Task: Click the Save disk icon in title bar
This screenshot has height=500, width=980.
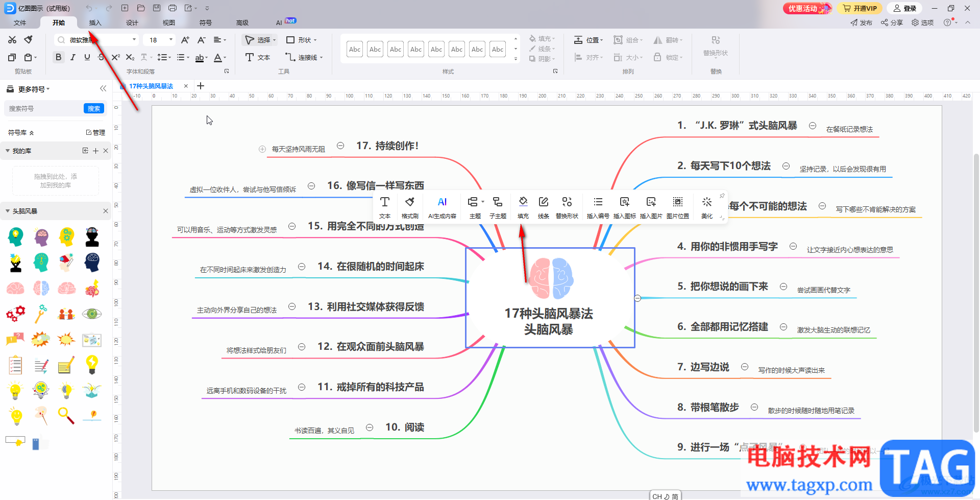Action: pos(157,8)
